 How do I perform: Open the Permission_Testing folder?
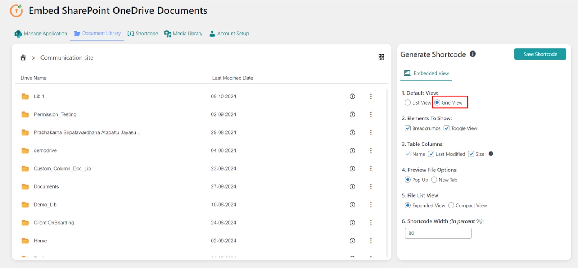pyautogui.click(x=55, y=114)
